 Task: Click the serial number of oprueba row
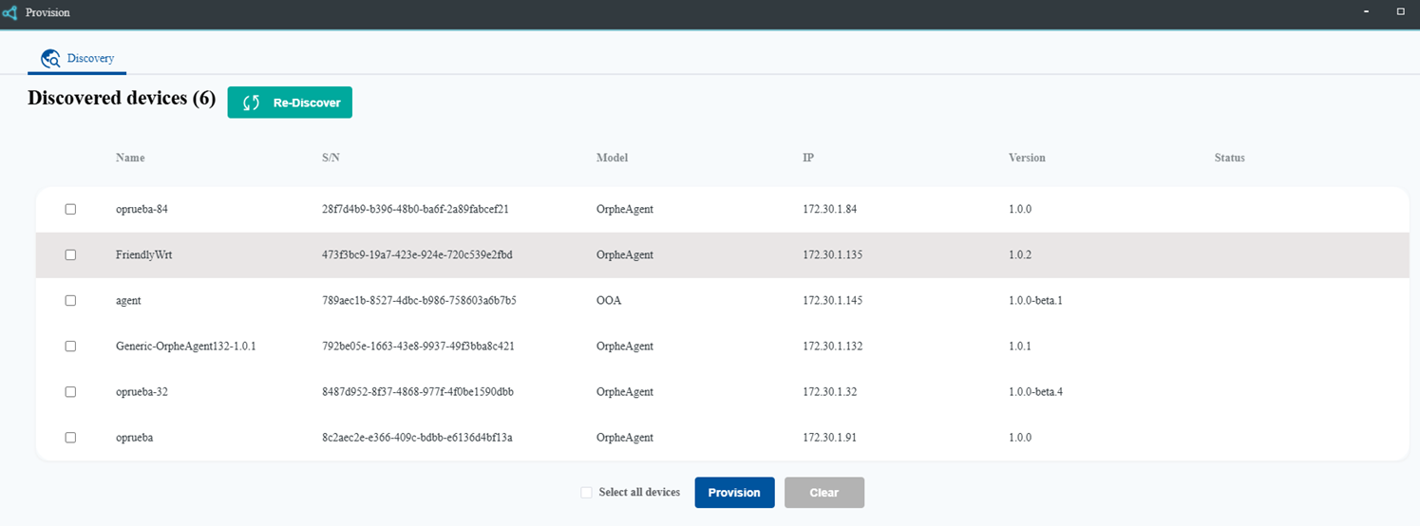[418, 438]
